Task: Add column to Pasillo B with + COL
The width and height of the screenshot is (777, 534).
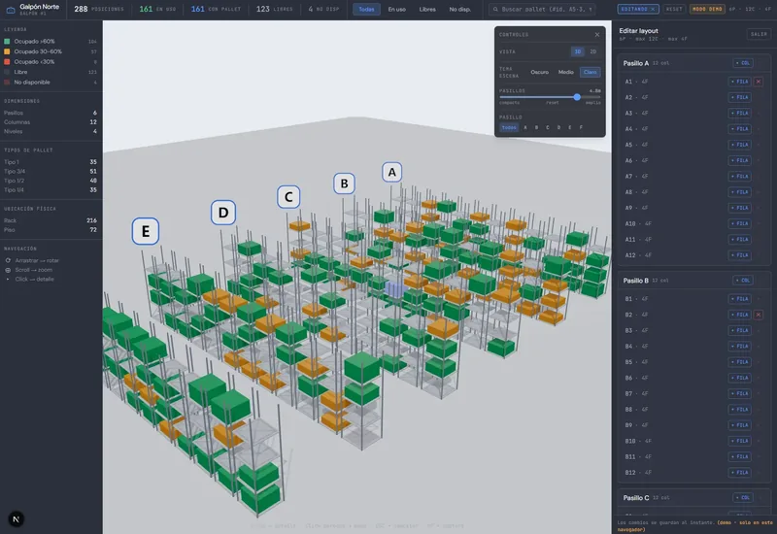Action: click(743, 281)
